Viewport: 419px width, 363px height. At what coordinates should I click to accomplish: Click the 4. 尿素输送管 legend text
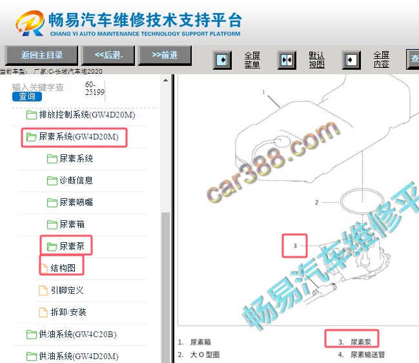click(362, 355)
